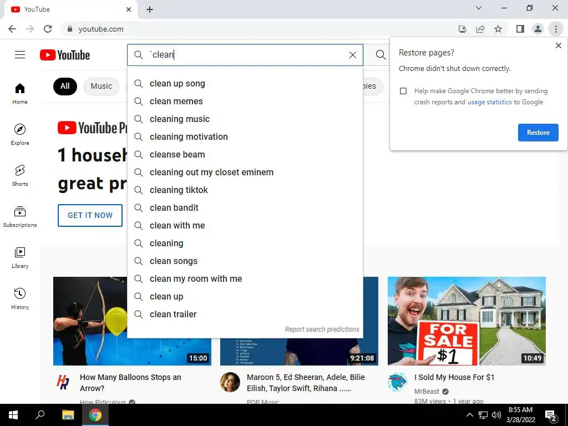The image size is (568, 426).
Task: Choose suggestion 'cleaning tiktok'
Action: [x=245, y=190]
